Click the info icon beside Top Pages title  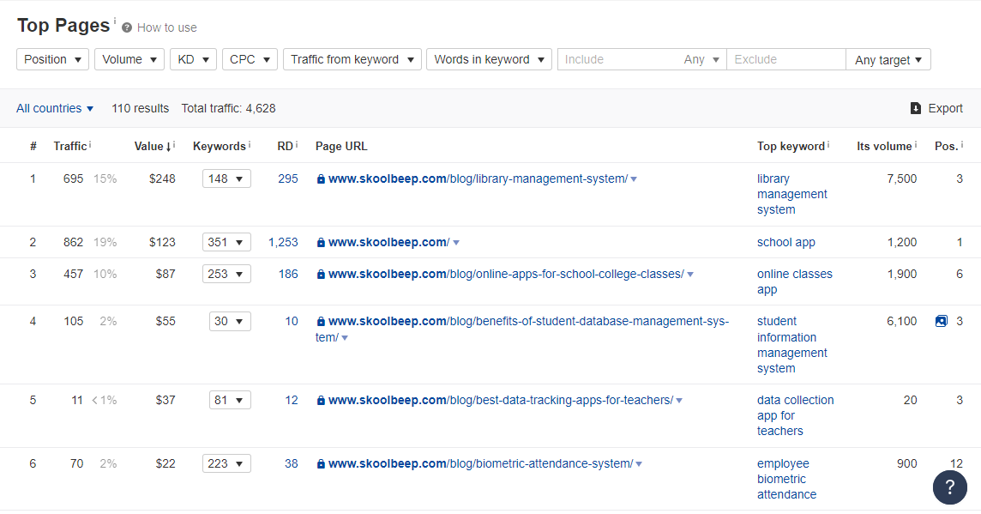(x=115, y=20)
